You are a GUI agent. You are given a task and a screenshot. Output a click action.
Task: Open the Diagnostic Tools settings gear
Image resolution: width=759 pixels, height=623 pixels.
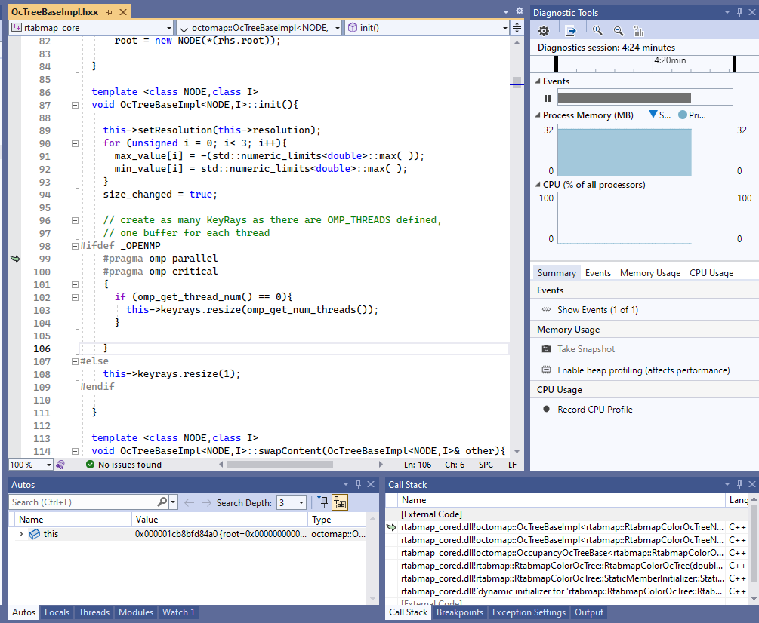click(x=543, y=30)
